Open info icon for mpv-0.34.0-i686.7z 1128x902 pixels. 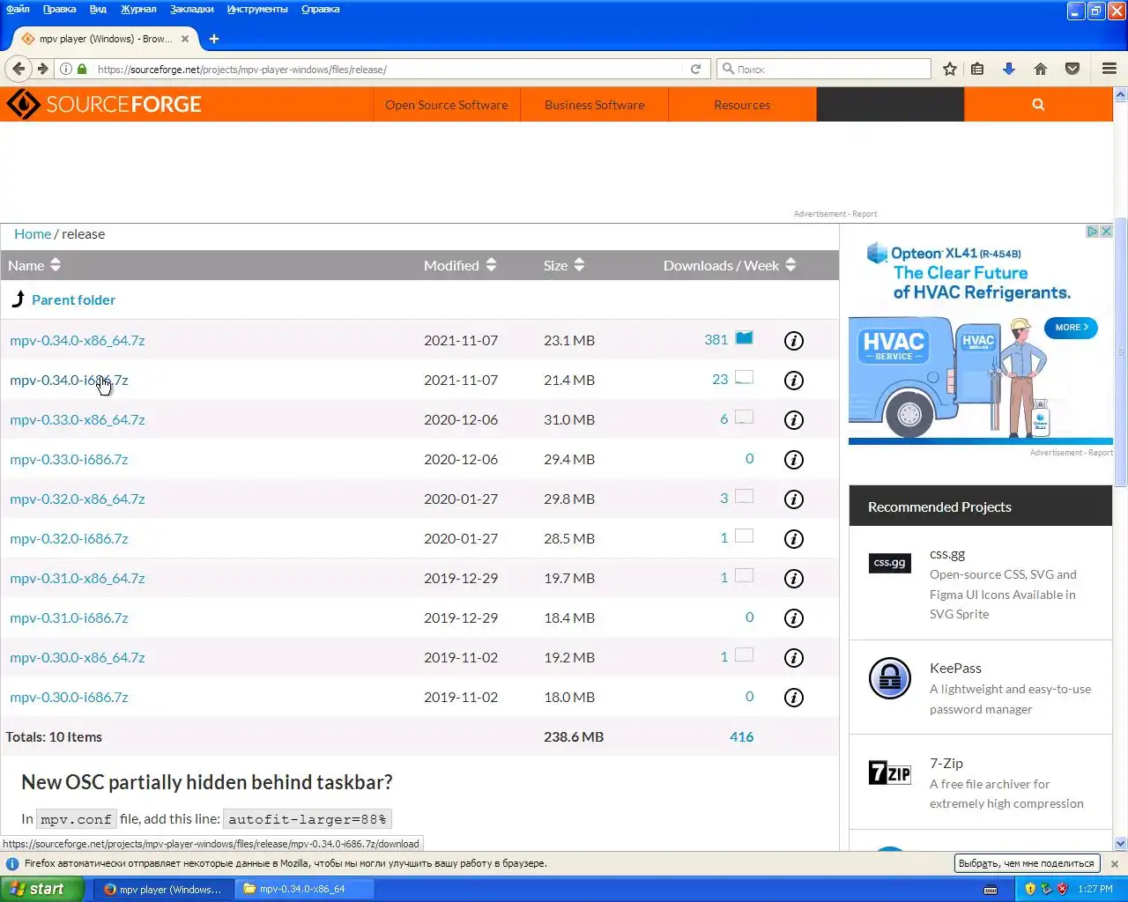[x=794, y=381]
